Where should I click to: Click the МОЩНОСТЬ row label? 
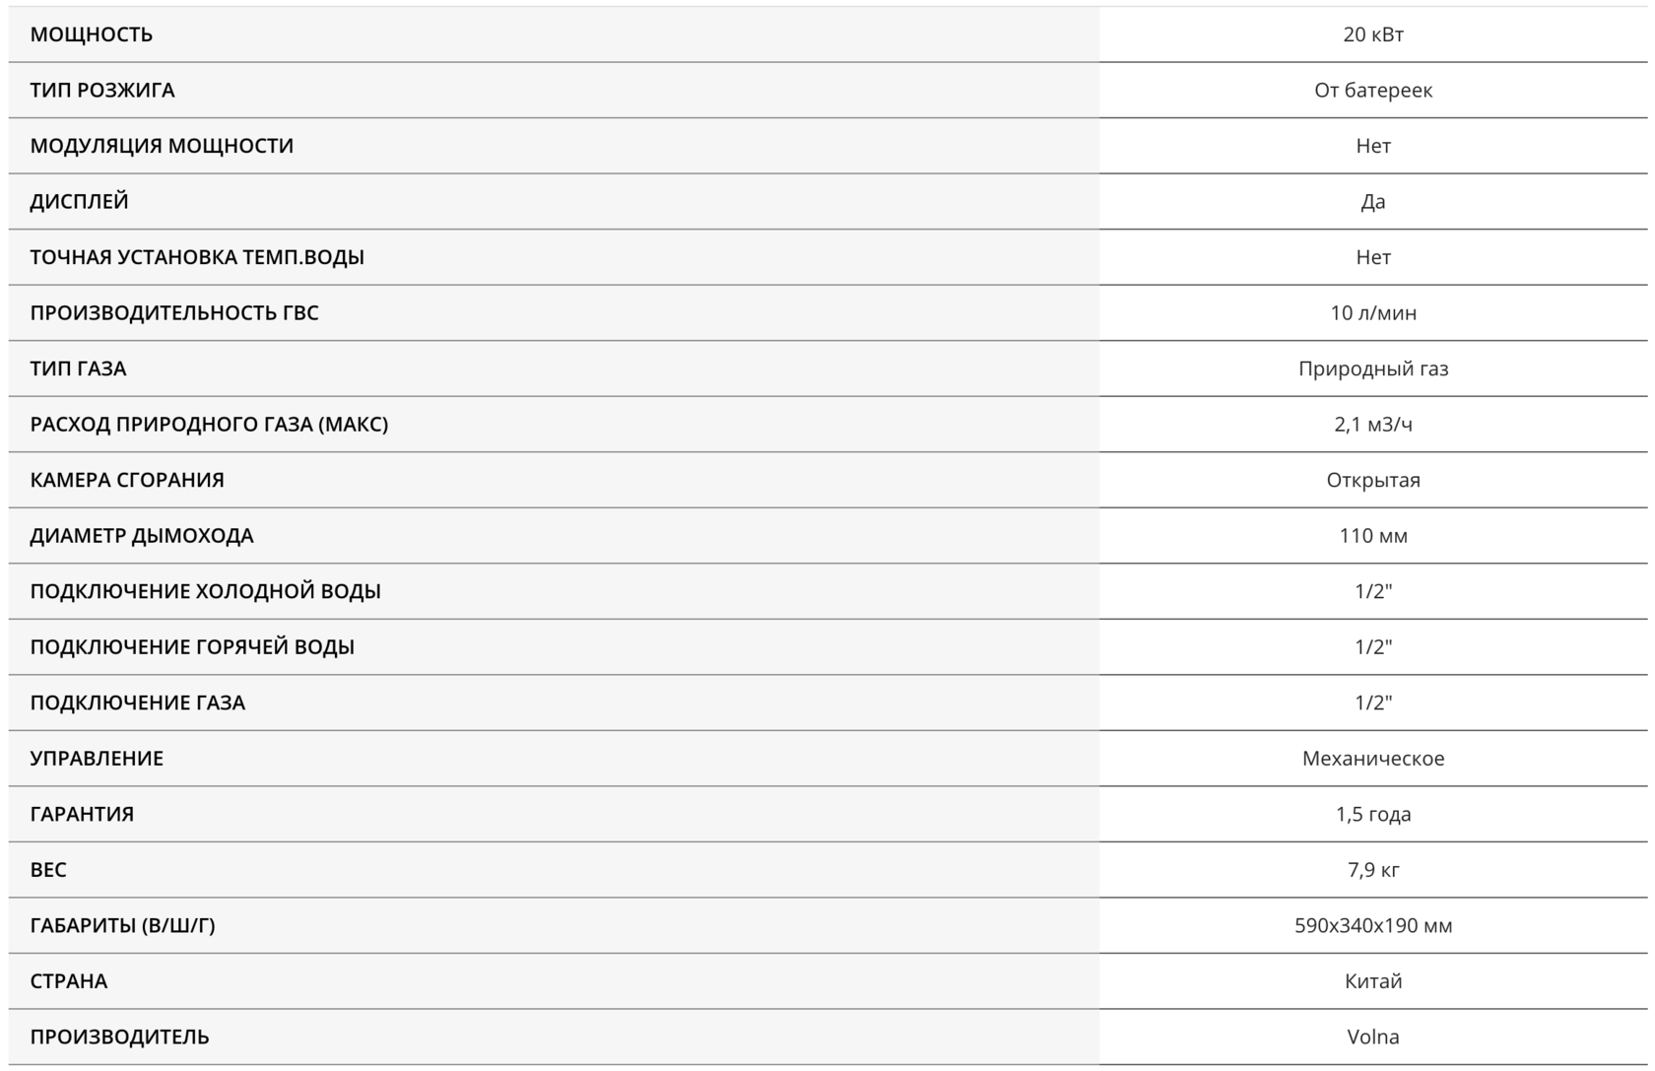tap(92, 34)
